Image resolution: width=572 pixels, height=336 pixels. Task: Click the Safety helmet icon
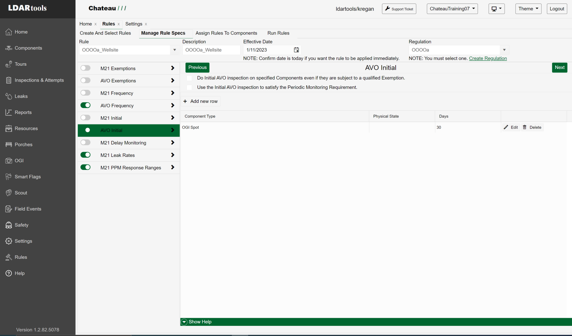click(9, 225)
